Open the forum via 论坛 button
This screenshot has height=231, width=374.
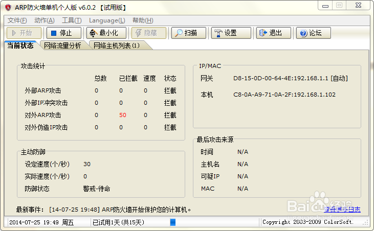[x=313, y=33]
